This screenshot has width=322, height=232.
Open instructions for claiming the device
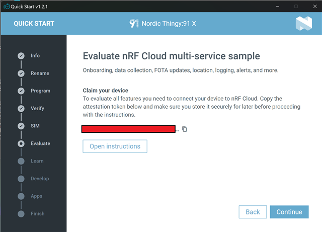(x=115, y=146)
